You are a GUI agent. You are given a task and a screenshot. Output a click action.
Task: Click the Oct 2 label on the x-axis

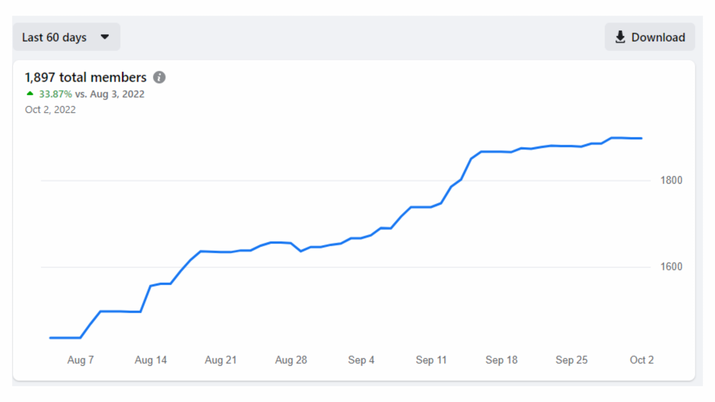coord(641,360)
